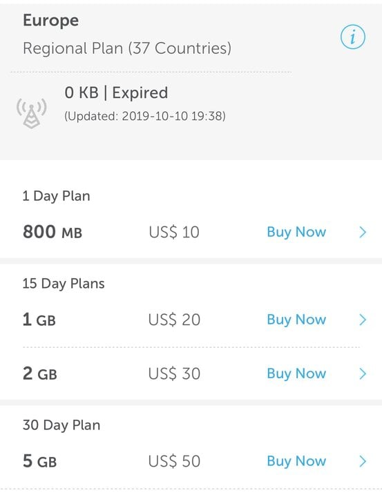Click the chevron next to 1 GB plan
The height and width of the screenshot is (497, 382).
click(363, 320)
